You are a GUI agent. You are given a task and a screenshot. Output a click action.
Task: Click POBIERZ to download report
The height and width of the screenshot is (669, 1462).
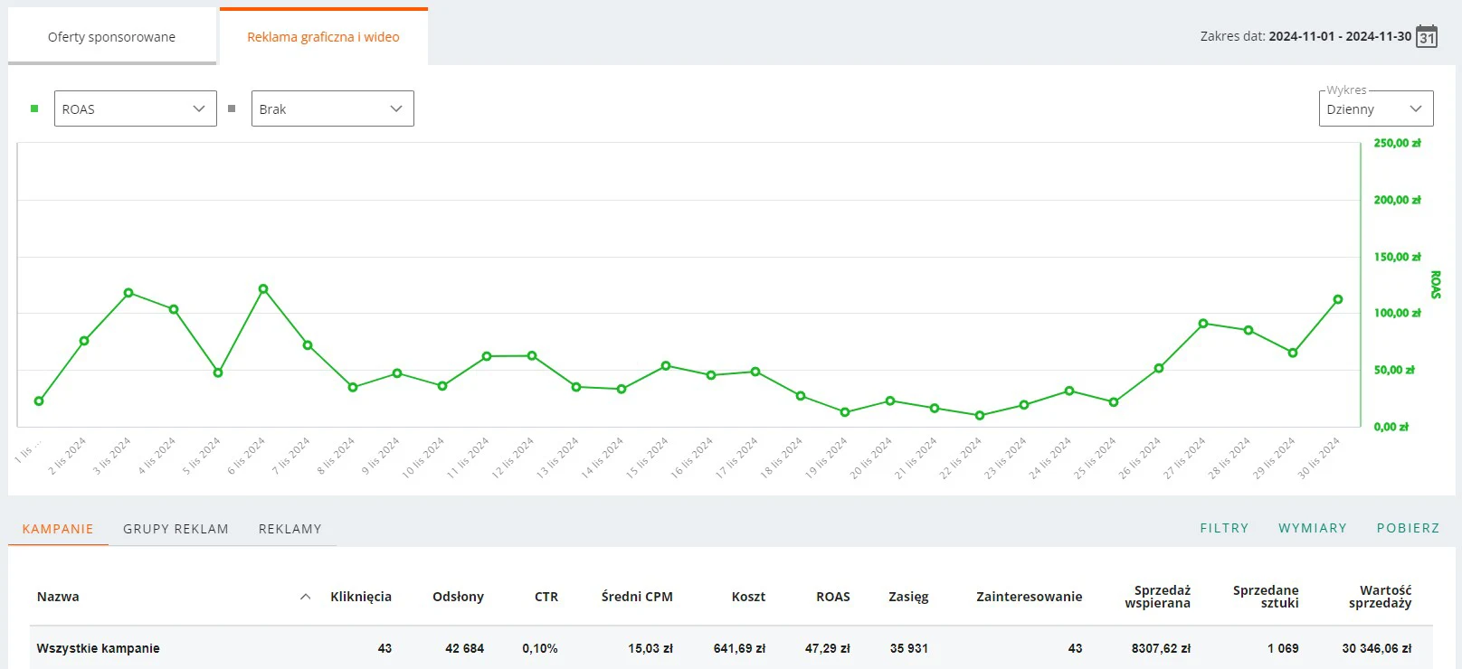point(1408,528)
